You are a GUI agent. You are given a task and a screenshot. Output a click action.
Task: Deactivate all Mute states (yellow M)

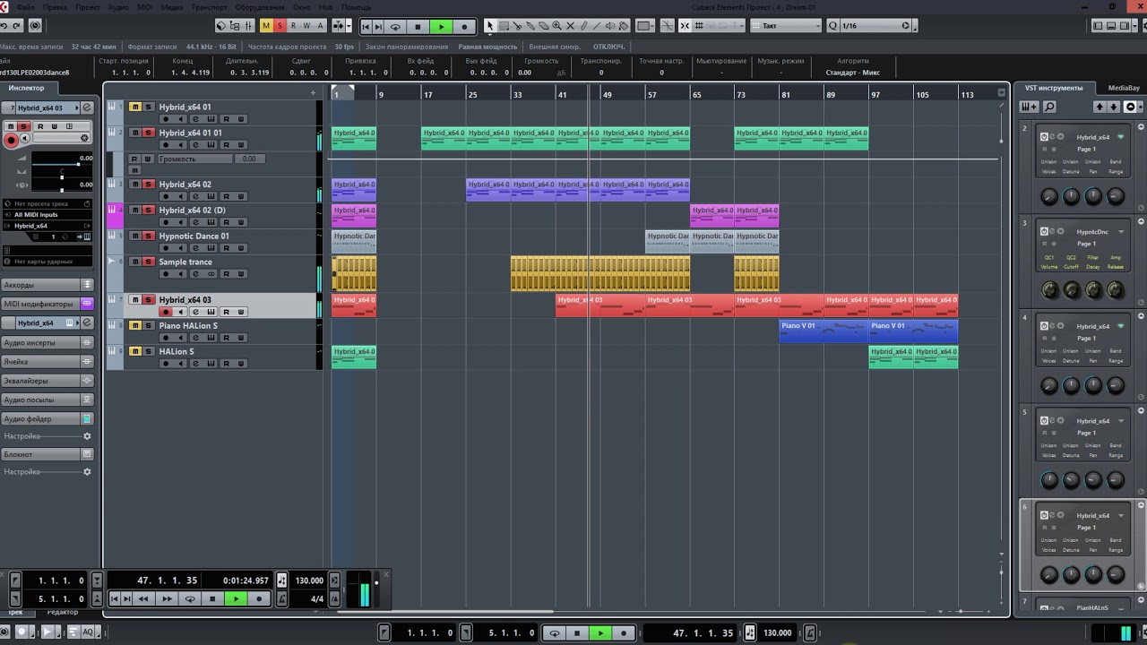[x=266, y=26]
